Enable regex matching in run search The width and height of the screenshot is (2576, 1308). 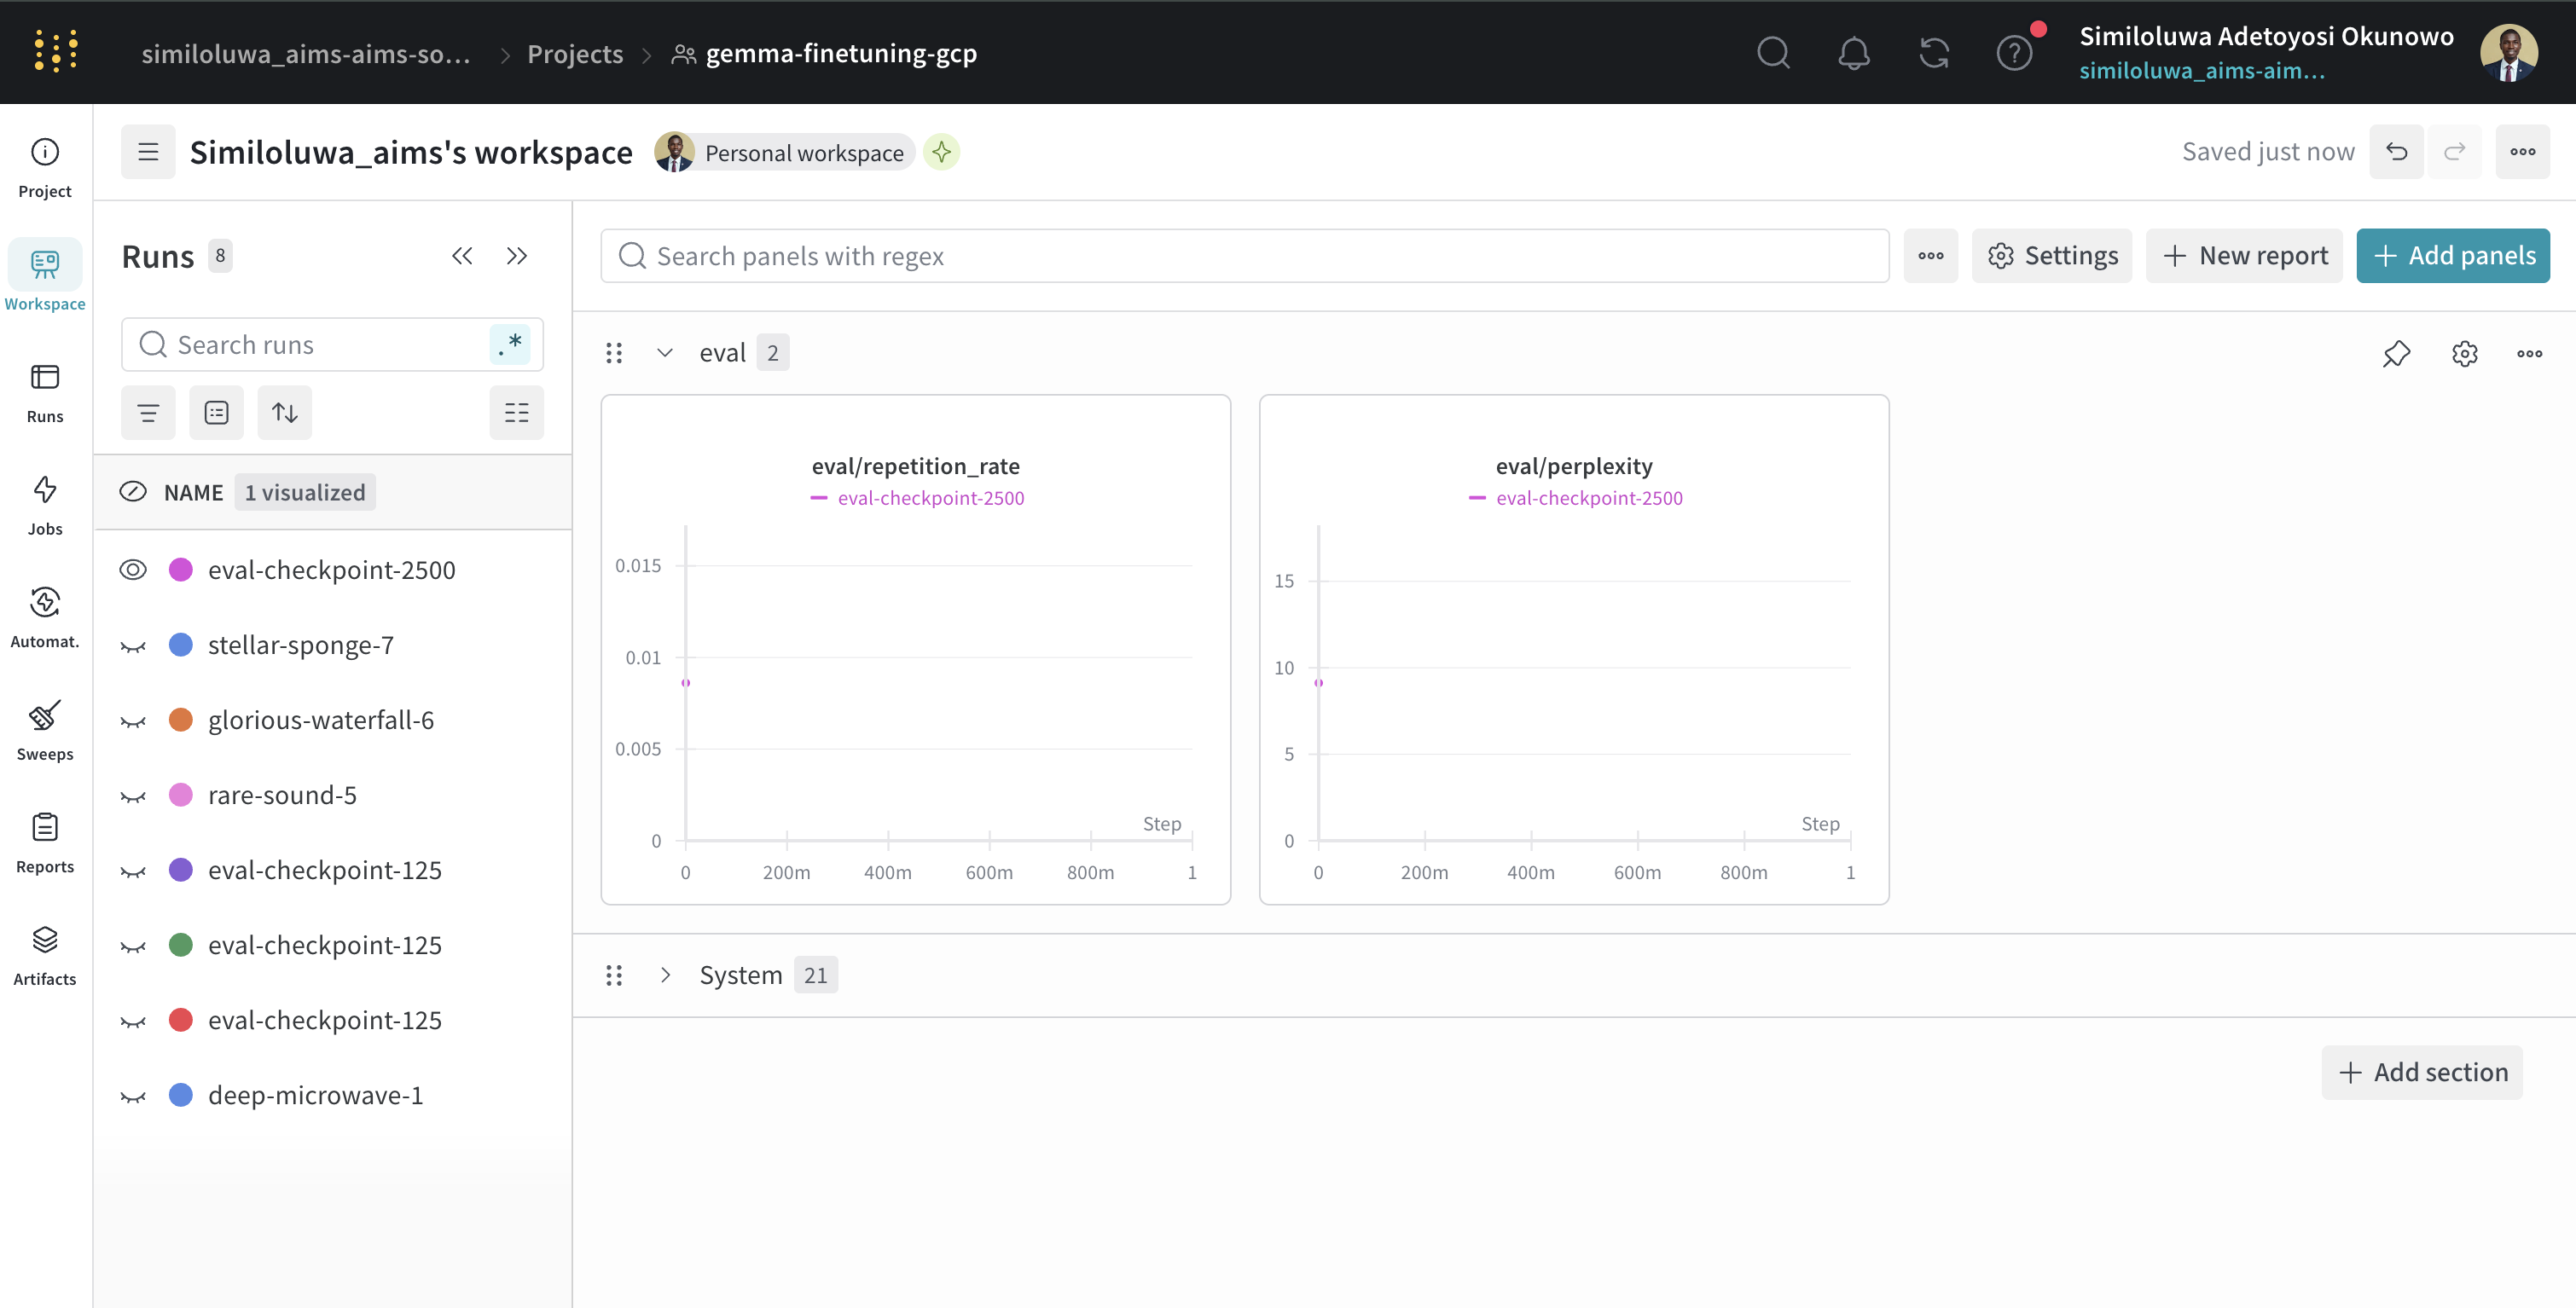coord(510,343)
